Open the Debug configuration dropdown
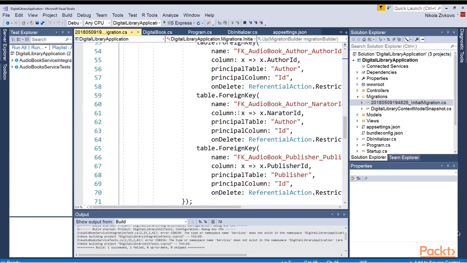The height and width of the screenshot is (263, 467). point(75,23)
